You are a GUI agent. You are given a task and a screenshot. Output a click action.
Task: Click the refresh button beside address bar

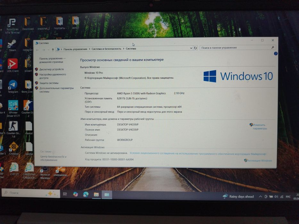click(195, 48)
